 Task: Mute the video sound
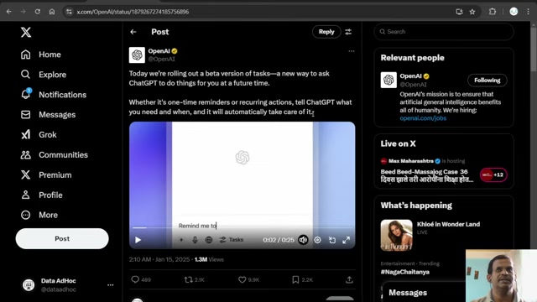coord(303,240)
